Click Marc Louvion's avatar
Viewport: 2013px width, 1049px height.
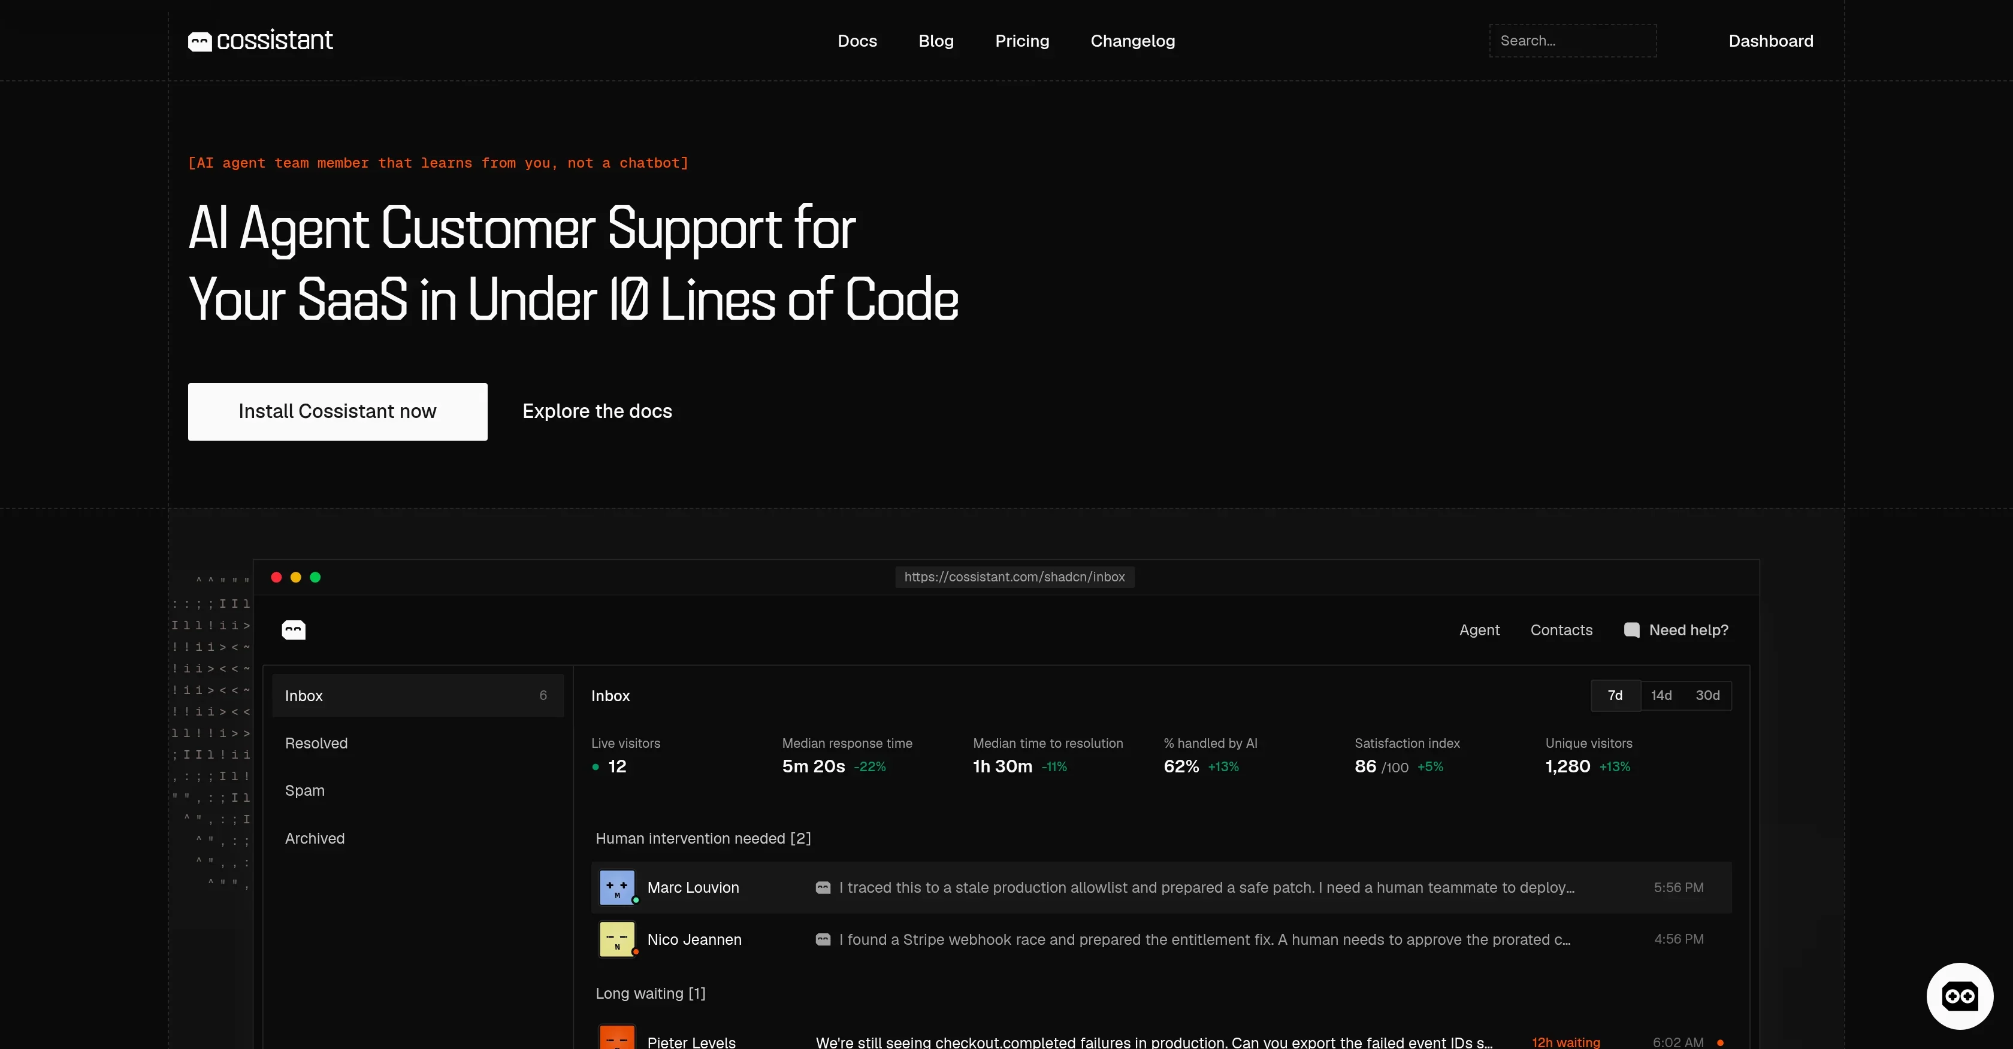[x=616, y=887]
